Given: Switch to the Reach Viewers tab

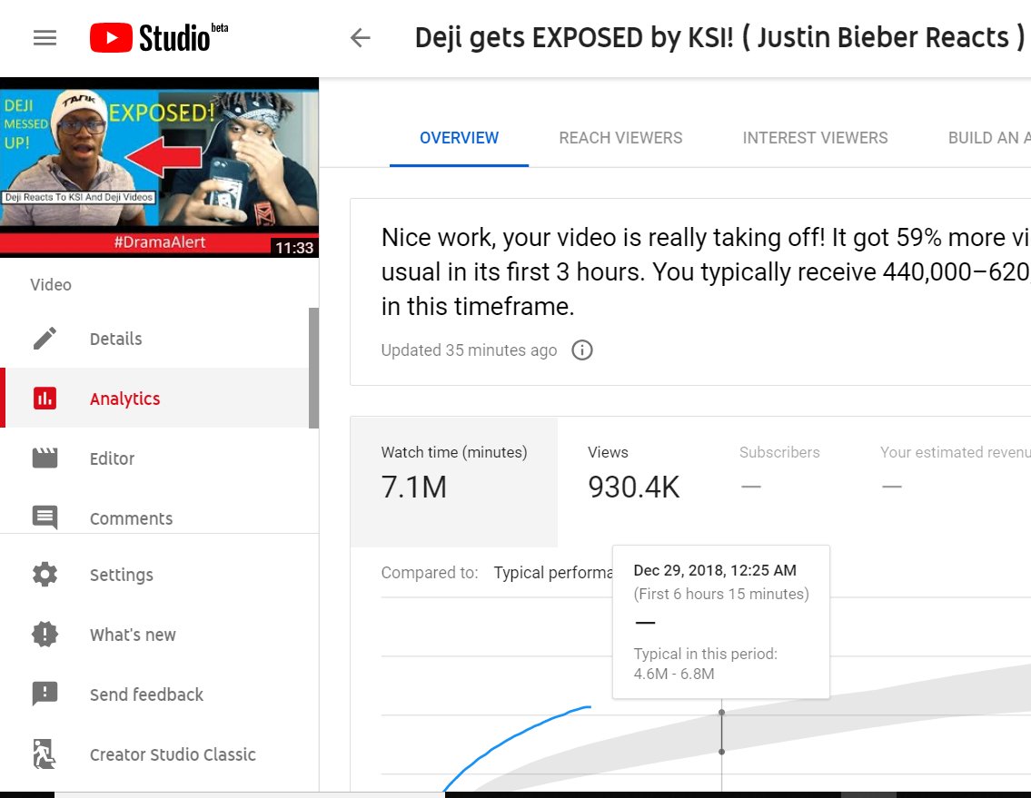Looking at the screenshot, I should pos(620,138).
